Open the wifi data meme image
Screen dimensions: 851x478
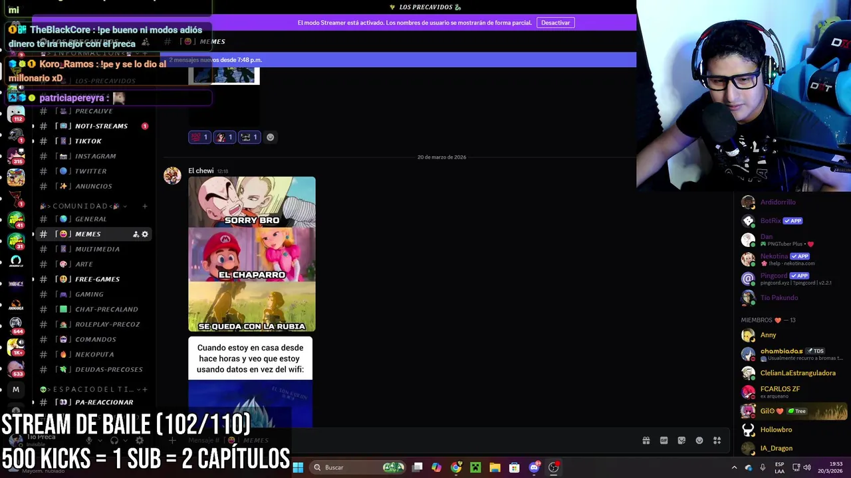(x=250, y=382)
